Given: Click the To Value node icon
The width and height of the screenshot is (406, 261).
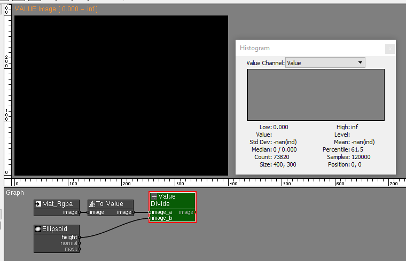Looking at the screenshot, I should pyautogui.click(x=92, y=204).
